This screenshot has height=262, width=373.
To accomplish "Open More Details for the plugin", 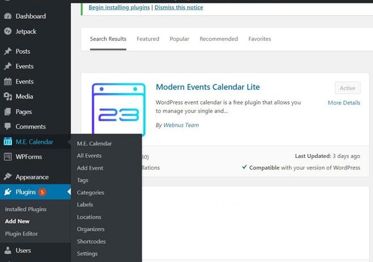I will 344,103.
